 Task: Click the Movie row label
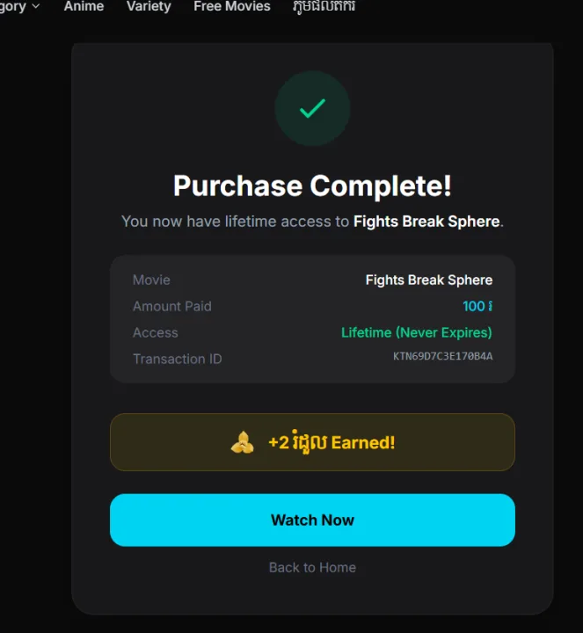[x=151, y=280]
